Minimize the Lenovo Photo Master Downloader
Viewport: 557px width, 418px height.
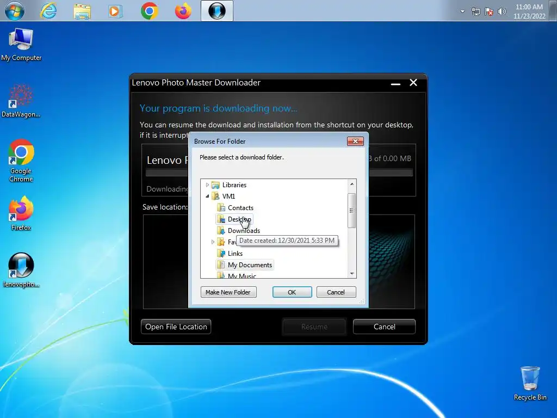[x=395, y=83]
